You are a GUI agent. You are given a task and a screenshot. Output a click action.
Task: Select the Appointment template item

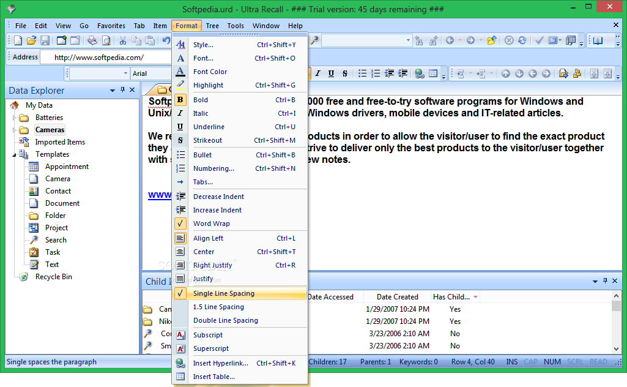pyautogui.click(x=67, y=167)
